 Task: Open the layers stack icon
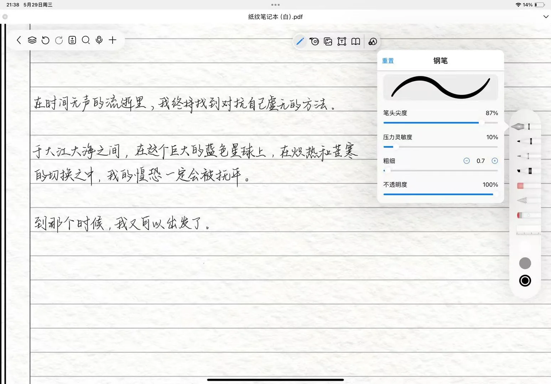pos(32,40)
